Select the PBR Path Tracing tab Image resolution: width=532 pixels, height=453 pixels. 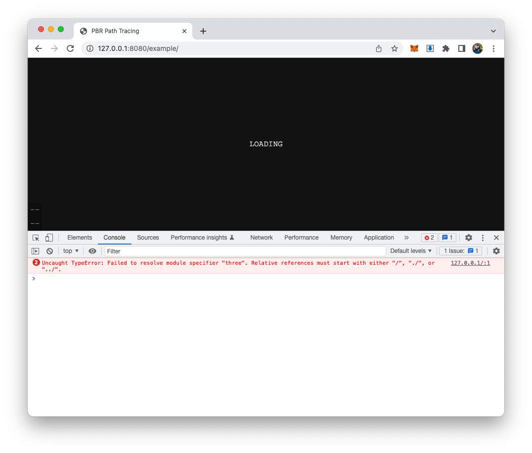[133, 31]
